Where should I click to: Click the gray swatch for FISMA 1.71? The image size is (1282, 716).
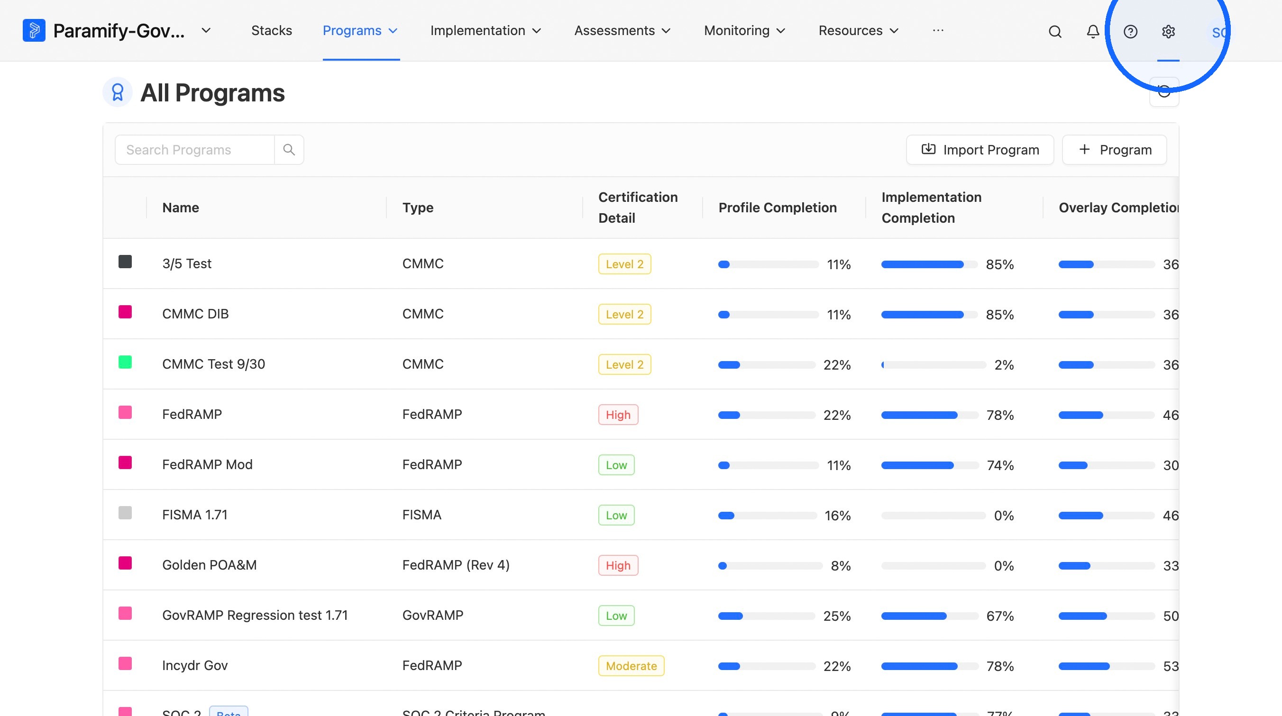pyautogui.click(x=125, y=513)
